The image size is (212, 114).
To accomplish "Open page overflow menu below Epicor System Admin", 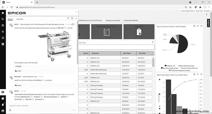I will point(206,14).
